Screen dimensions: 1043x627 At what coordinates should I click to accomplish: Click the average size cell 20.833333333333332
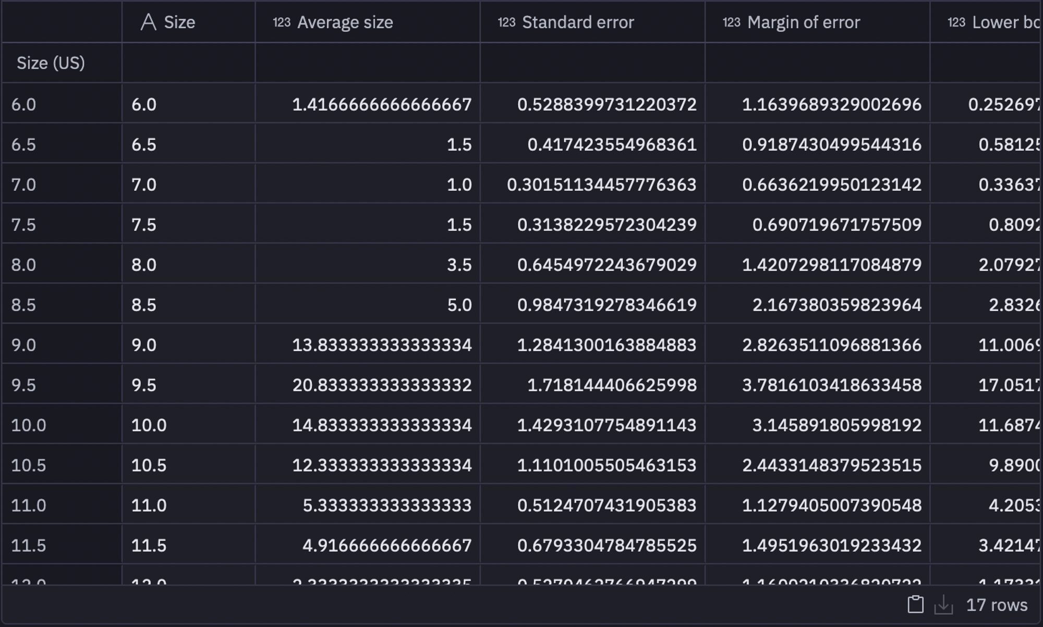point(382,385)
